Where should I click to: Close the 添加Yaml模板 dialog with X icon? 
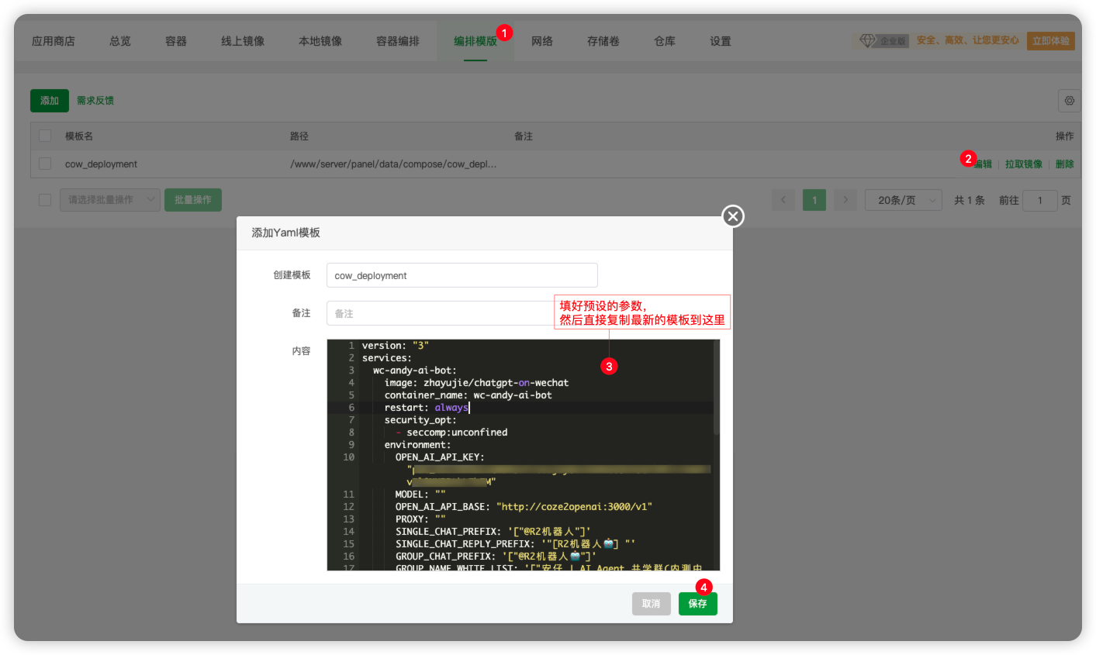click(733, 216)
